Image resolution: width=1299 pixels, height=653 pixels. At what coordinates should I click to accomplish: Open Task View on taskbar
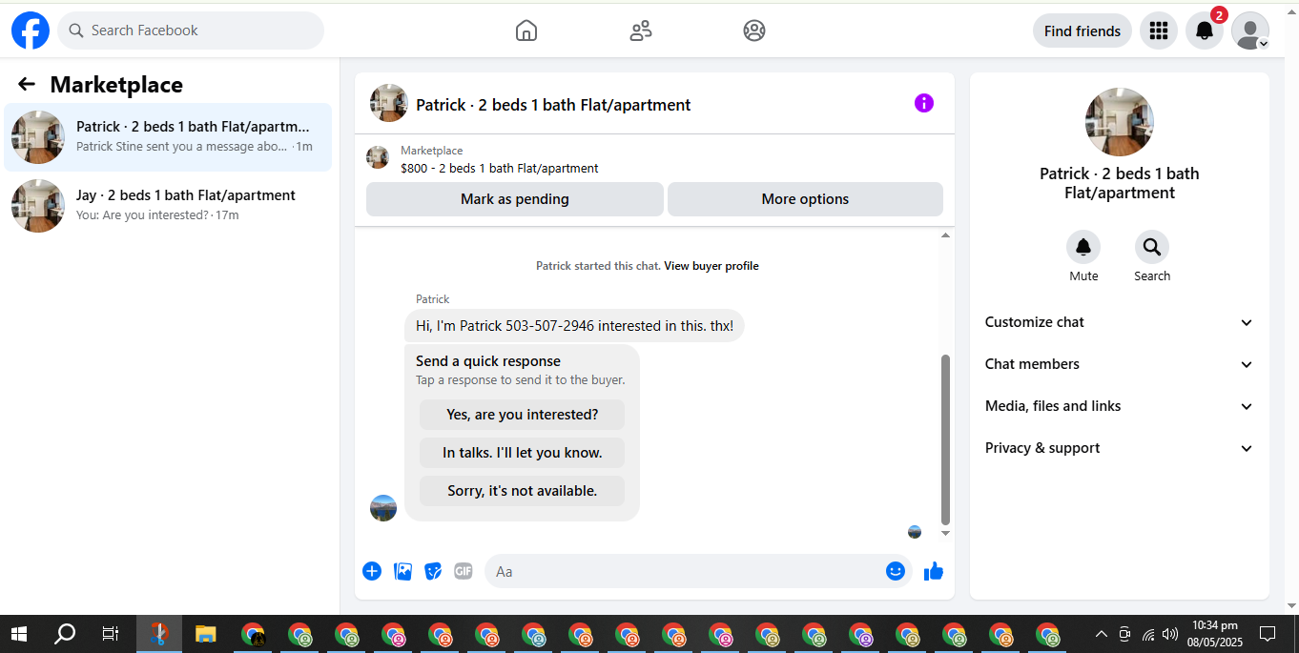click(x=111, y=634)
